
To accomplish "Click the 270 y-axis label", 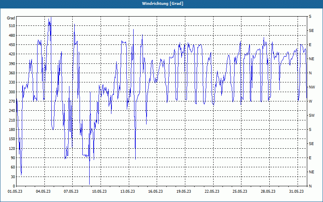I will [x=12, y=101].
